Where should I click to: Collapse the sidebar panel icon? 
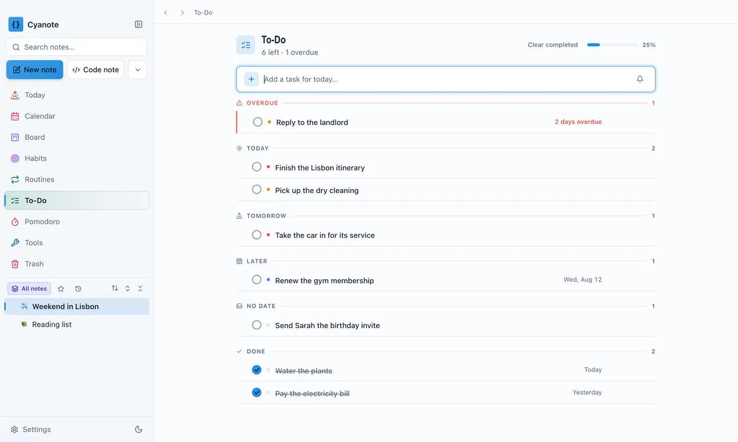click(x=138, y=24)
